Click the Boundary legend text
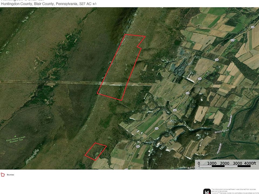The width and height of the screenshot is (259, 194). [x=11, y=175]
